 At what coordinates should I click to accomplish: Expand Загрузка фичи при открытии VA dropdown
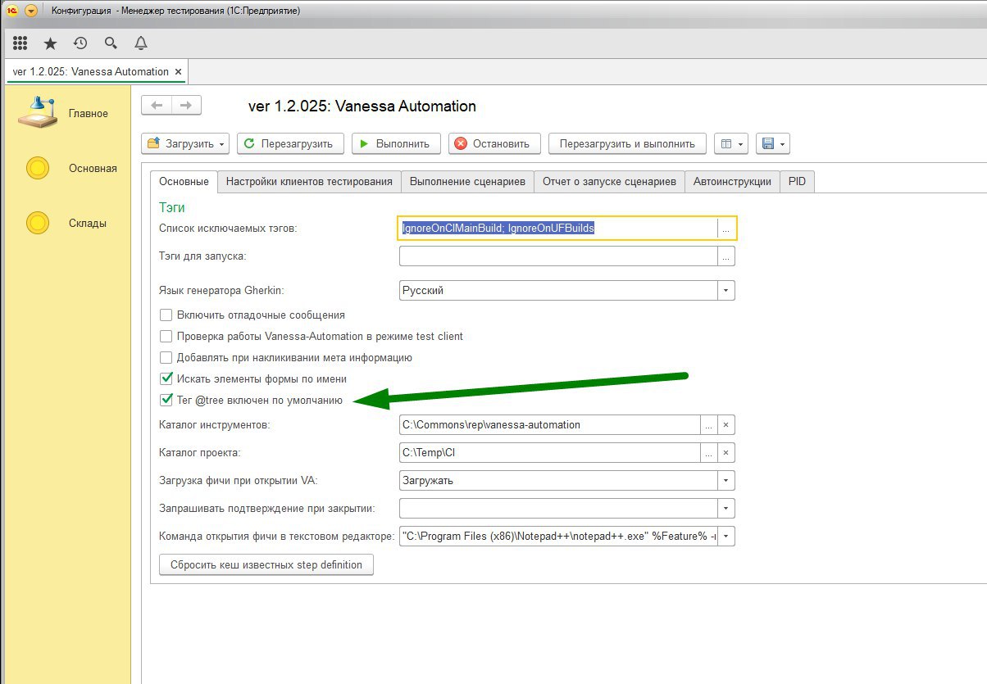[726, 481]
